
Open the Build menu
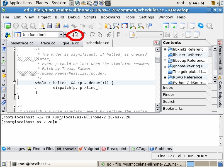[59, 17]
